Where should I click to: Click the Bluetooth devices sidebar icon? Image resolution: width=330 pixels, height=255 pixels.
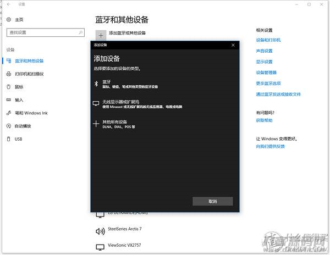[x=9, y=61]
